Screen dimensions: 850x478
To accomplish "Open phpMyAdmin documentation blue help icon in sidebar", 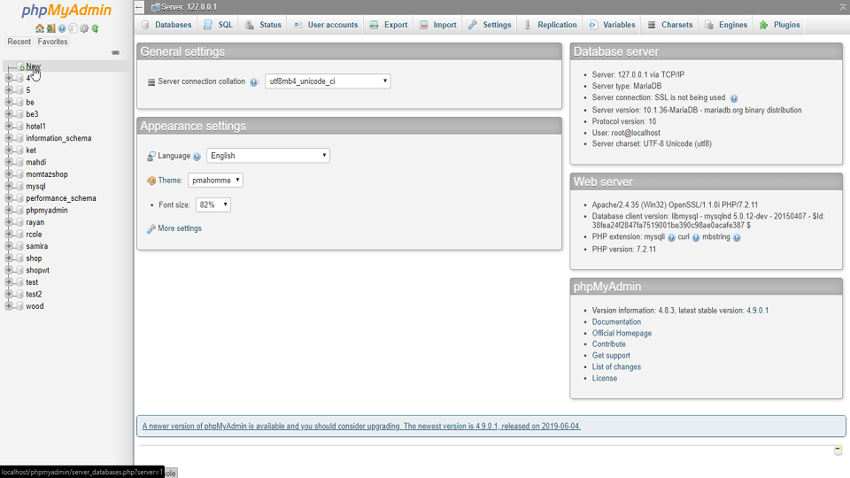I will (62, 28).
